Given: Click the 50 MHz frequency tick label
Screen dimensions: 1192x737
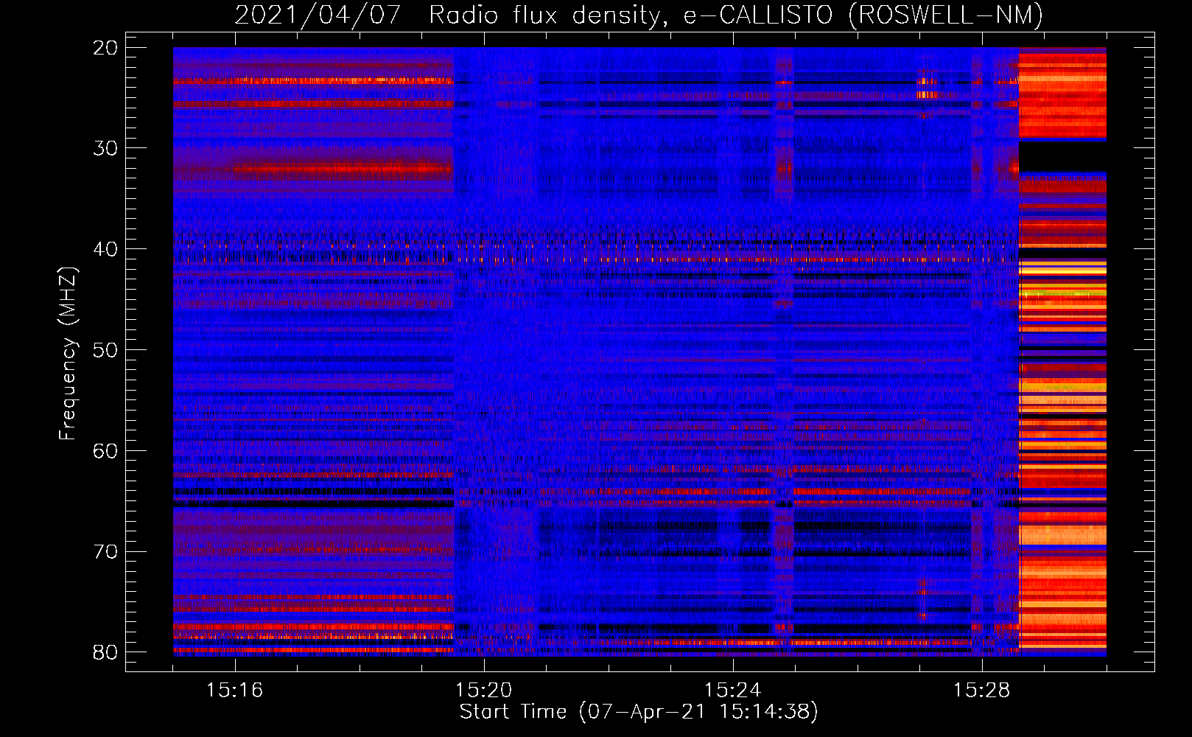Looking at the screenshot, I should (106, 350).
